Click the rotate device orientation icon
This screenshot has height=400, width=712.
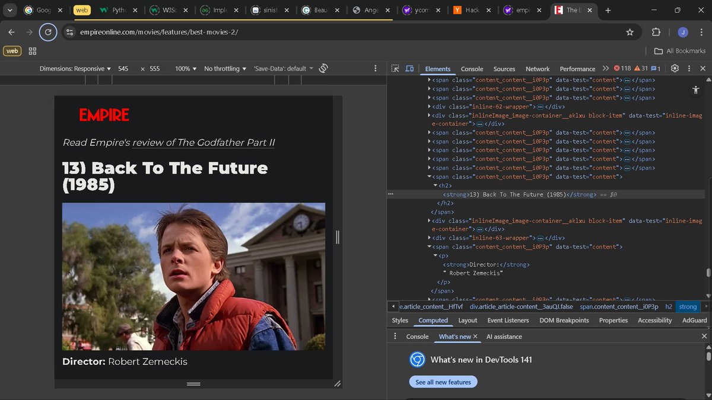tap(323, 68)
